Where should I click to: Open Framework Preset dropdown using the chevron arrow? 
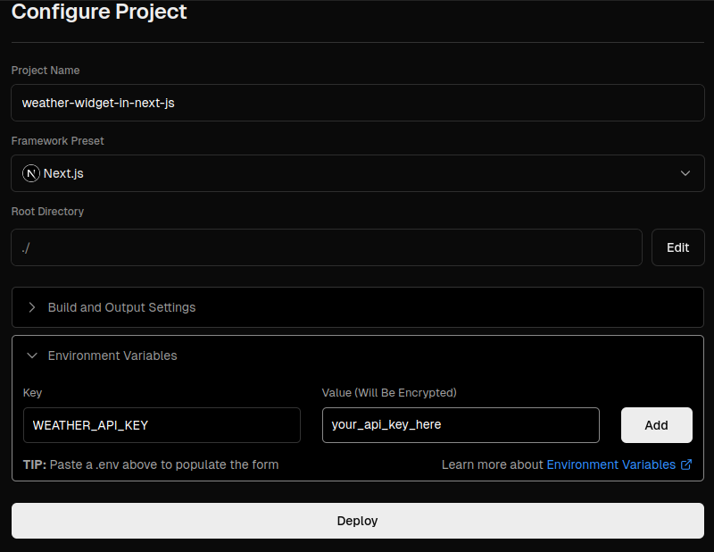tap(685, 173)
